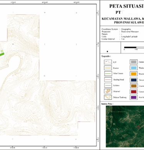Click the Bukaan Tambang legend label

(120, 97)
